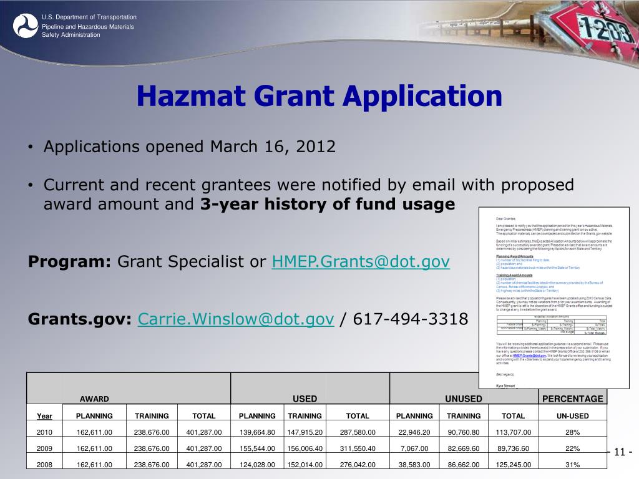Click the US DOT triskelion logo

click(25, 26)
